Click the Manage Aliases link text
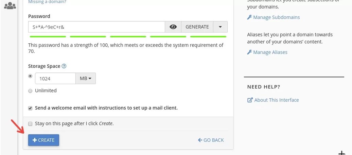Viewport: 352px width, 155px height. click(270, 52)
